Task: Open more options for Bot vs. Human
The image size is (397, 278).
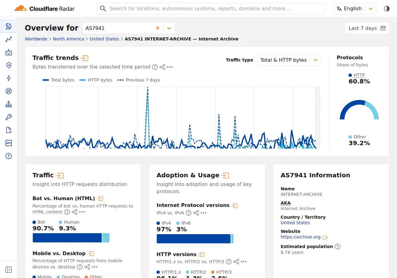Action: pos(82,212)
